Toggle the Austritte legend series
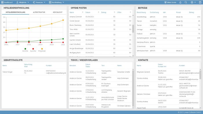 [x=33, y=50]
